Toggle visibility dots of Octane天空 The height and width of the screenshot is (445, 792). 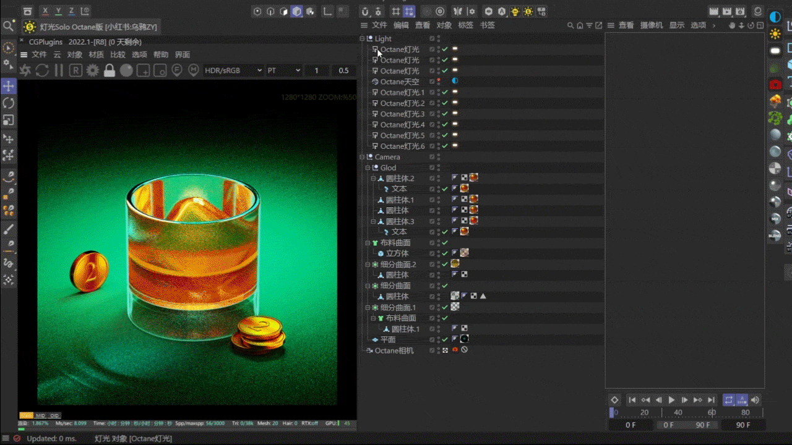click(x=439, y=82)
